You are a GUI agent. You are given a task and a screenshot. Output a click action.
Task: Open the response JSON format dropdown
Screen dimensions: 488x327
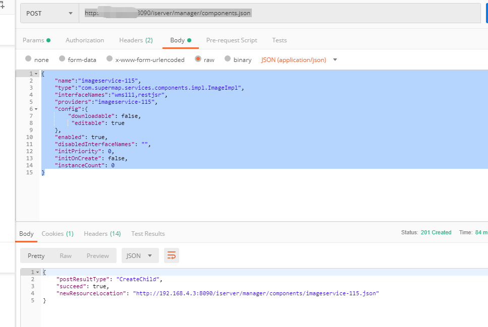pyautogui.click(x=140, y=255)
